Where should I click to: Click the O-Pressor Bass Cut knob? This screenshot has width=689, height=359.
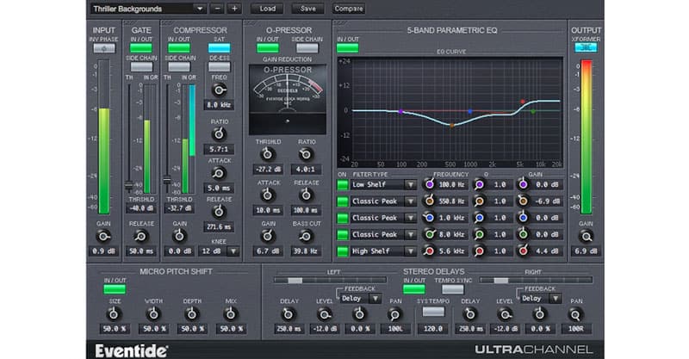click(307, 236)
